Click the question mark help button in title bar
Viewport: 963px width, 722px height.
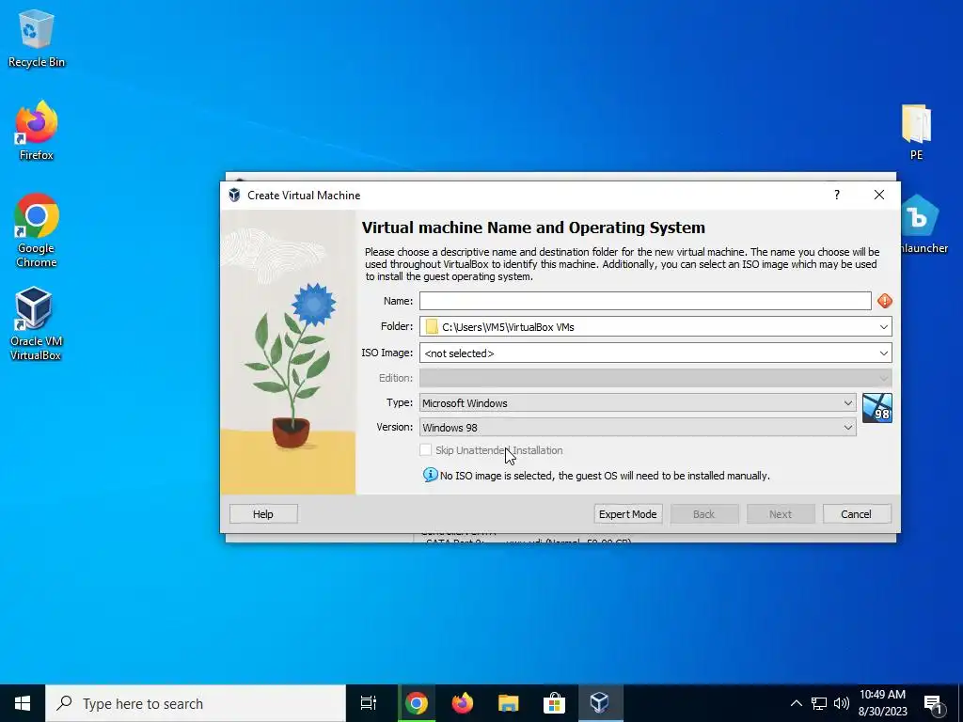pyautogui.click(x=836, y=195)
